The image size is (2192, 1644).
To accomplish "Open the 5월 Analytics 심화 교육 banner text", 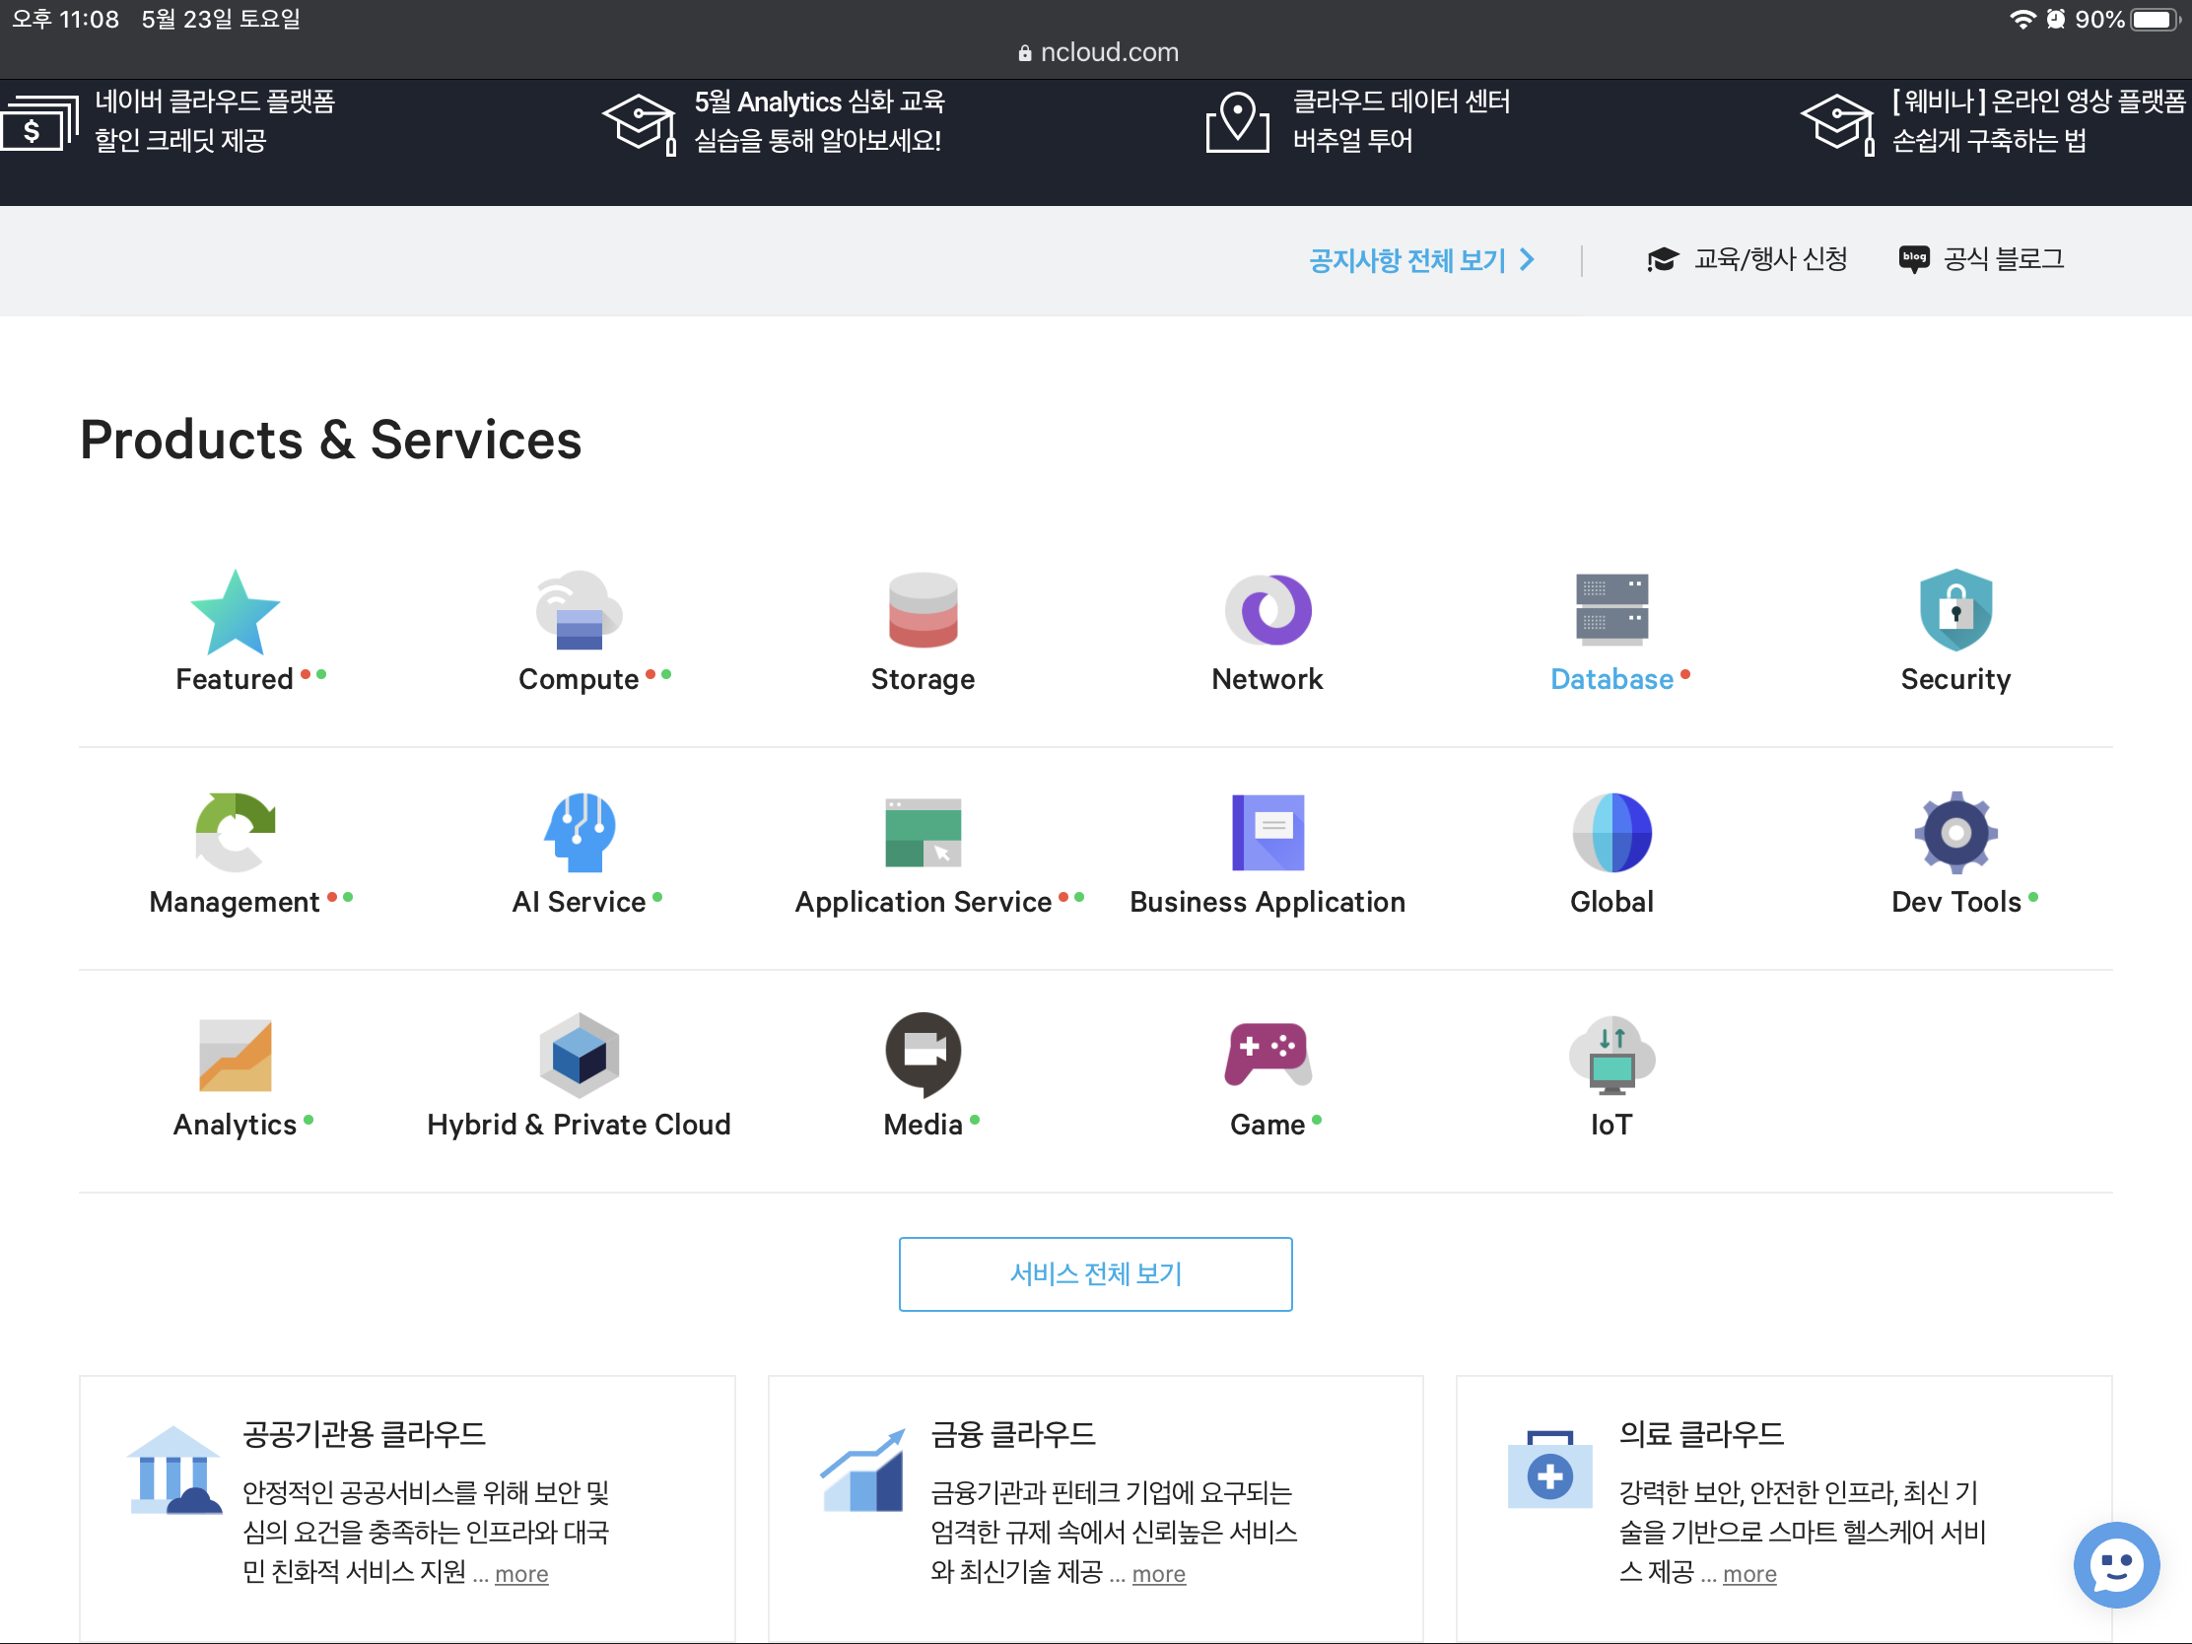I will 819,121.
